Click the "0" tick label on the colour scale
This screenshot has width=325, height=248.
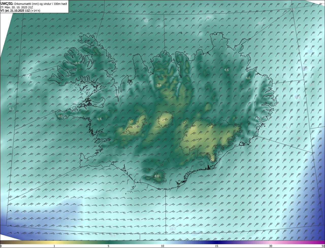click(x=1, y=246)
